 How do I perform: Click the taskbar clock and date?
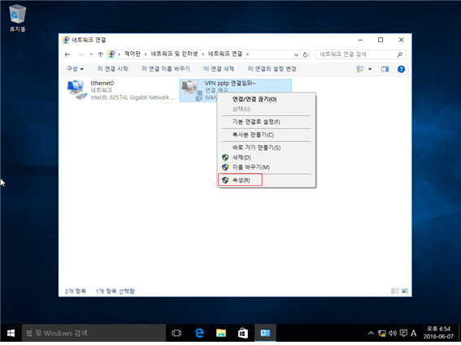point(438,333)
